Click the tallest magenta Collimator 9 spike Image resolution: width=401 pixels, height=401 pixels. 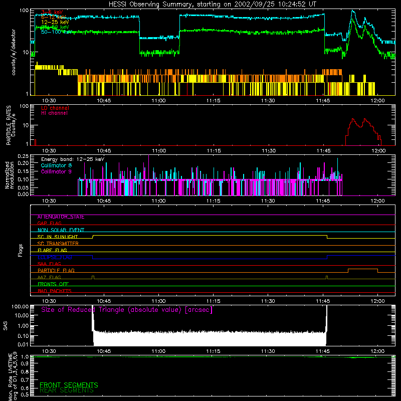pos(148,166)
